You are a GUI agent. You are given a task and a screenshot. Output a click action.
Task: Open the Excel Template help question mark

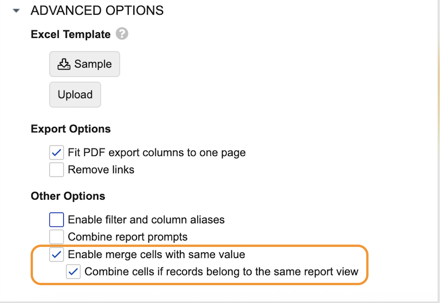[122, 34]
